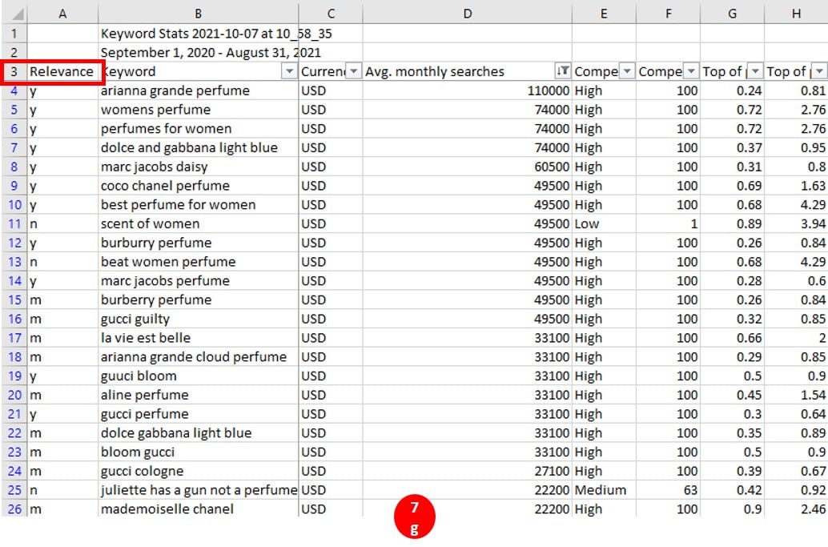
Task: Open the column F Competition filter dropdown
Action: 691,71
